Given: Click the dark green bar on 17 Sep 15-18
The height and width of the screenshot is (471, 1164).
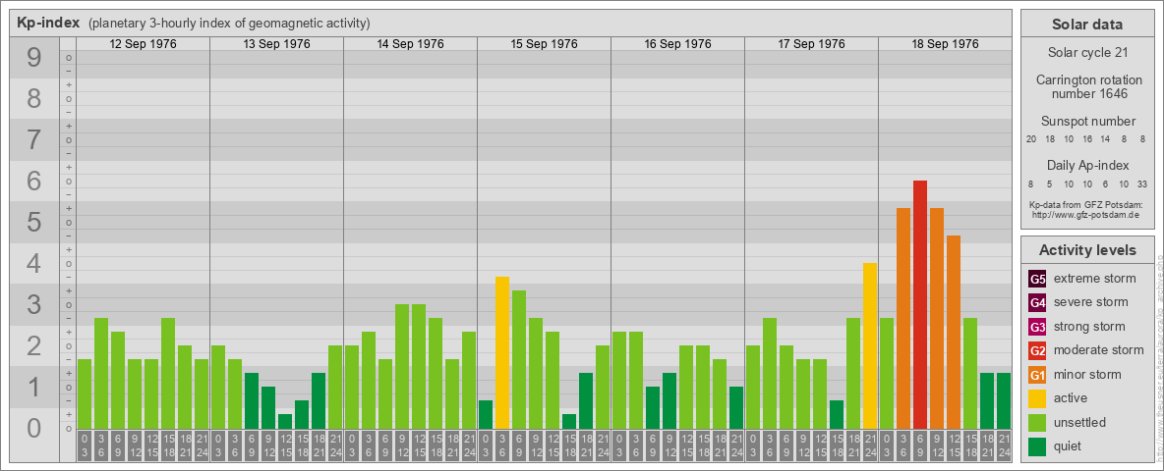Looking at the screenshot, I should pyautogui.click(x=837, y=415).
